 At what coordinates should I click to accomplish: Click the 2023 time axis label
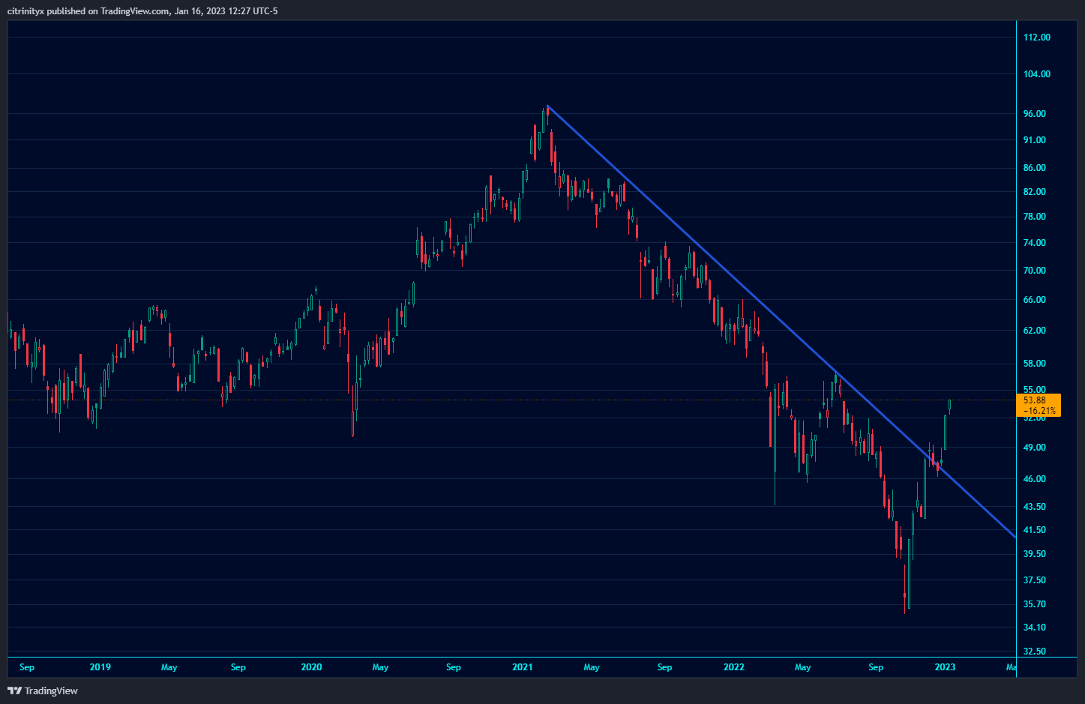[x=945, y=667]
